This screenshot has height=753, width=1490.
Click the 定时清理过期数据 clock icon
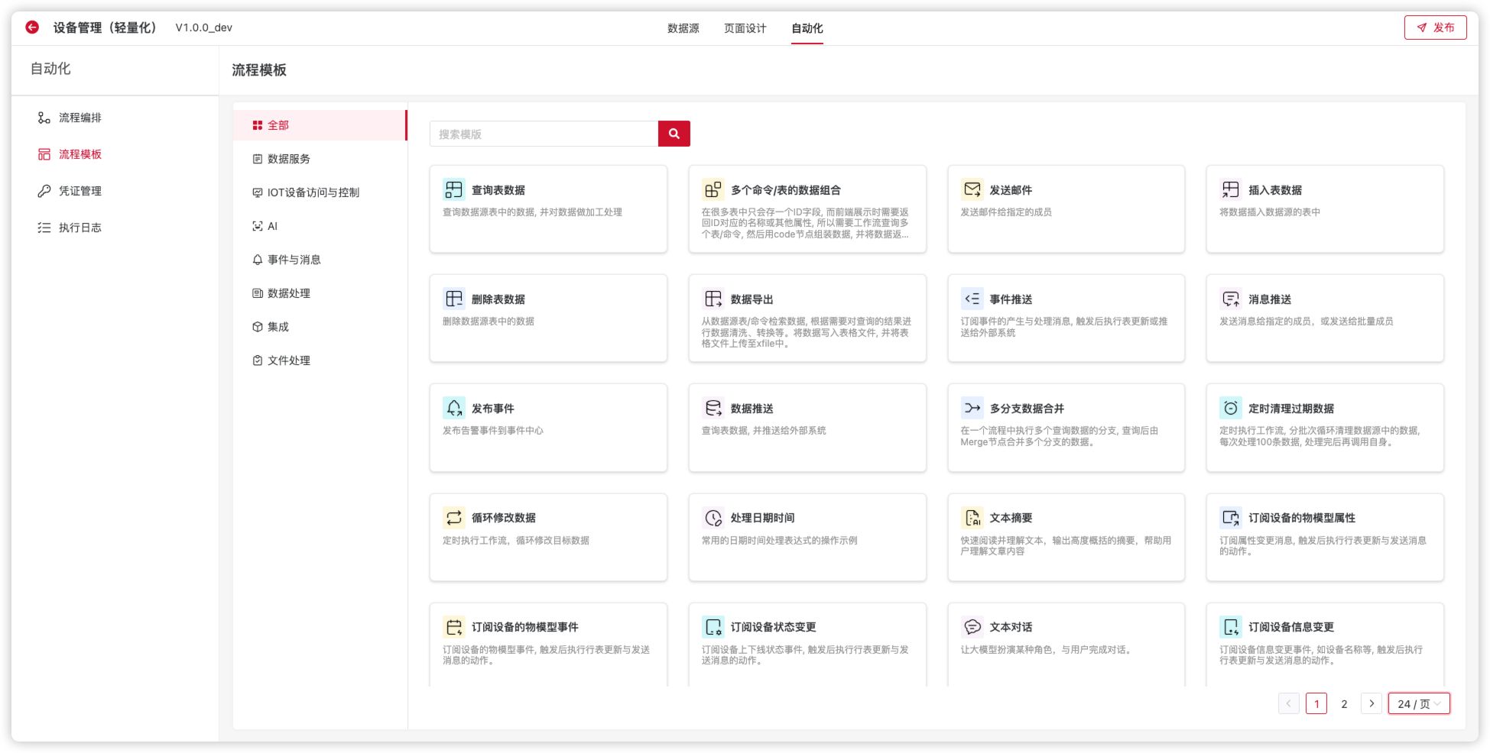[1230, 408]
